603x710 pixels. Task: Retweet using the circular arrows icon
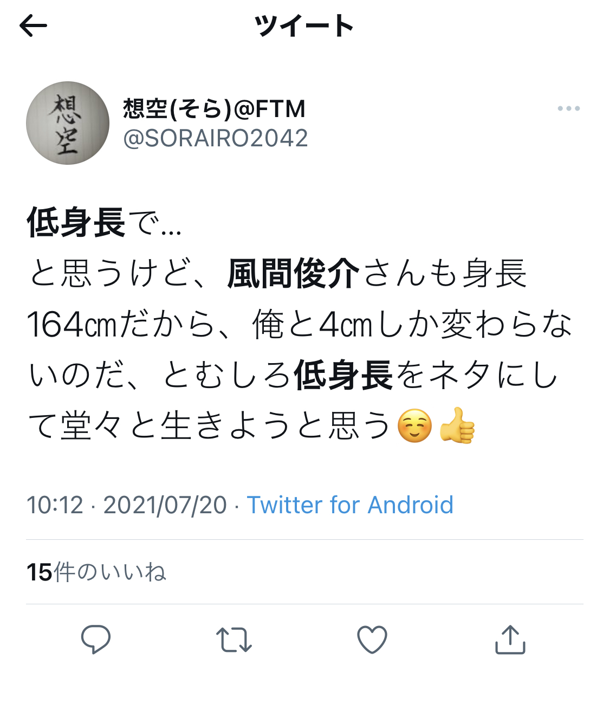pyautogui.click(x=234, y=640)
